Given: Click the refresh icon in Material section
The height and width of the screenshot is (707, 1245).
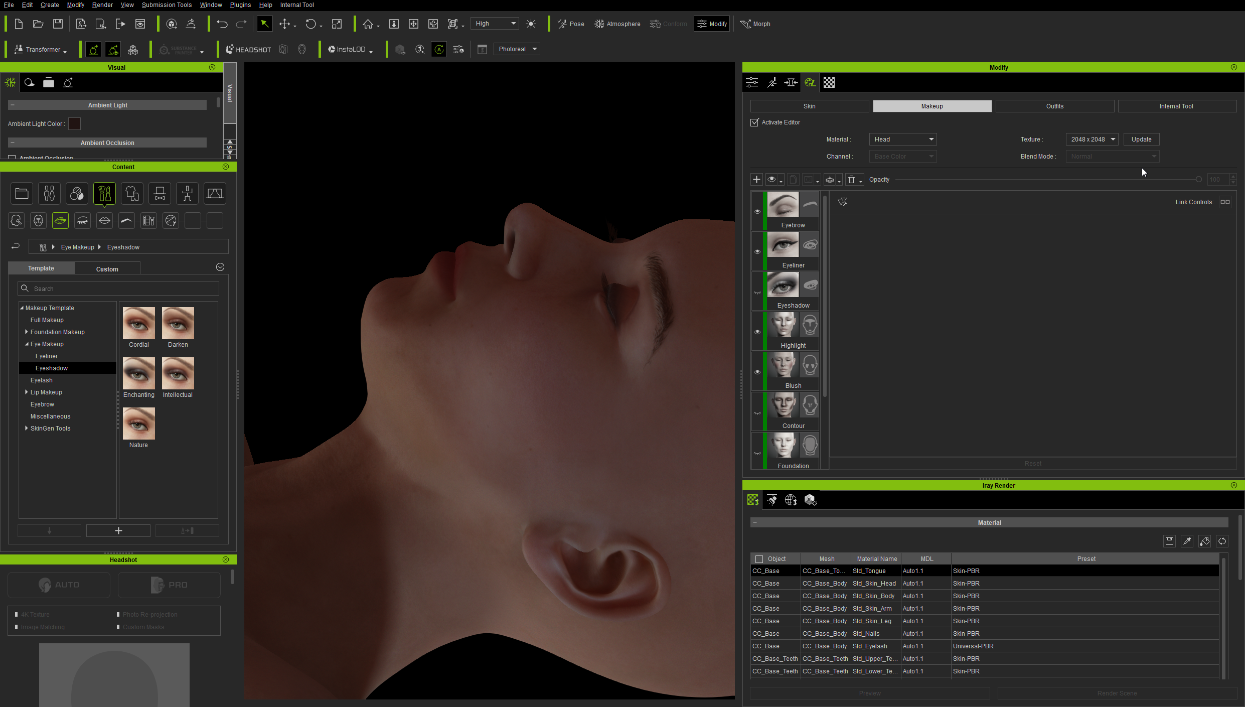Looking at the screenshot, I should click(1222, 541).
